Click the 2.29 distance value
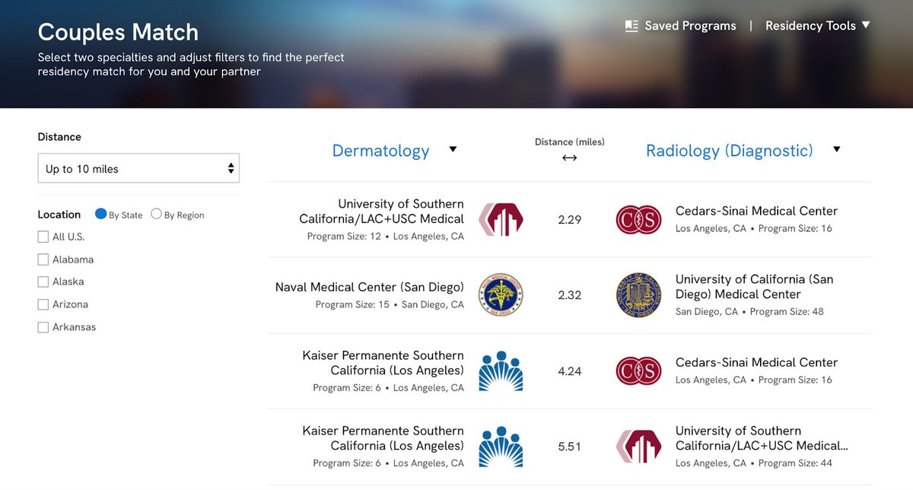This screenshot has width=913, height=490. [x=569, y=220]
